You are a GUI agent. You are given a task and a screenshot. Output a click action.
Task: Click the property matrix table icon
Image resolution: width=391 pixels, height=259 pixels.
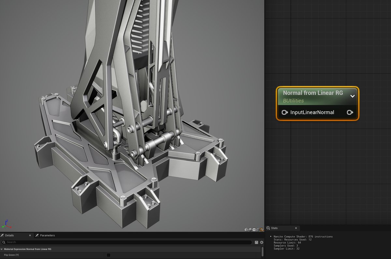256,242
